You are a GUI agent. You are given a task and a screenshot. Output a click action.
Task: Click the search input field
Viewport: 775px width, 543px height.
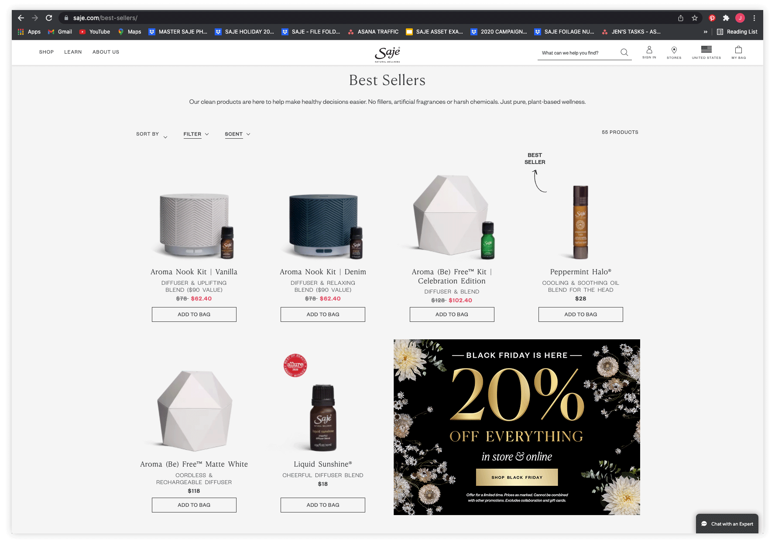coord(578,53)
